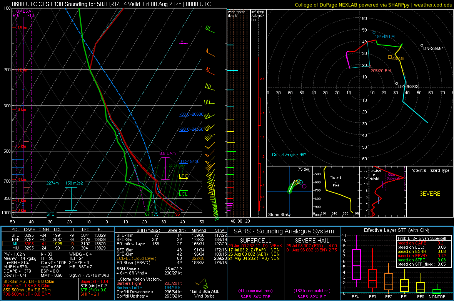Image resolution: width=454 pixels, height=301 pixels.
Task: Click the SFC-1km shear row
Action: click(172, 235)
